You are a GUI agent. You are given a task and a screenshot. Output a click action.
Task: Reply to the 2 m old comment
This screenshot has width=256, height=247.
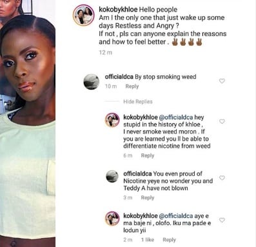169,240
